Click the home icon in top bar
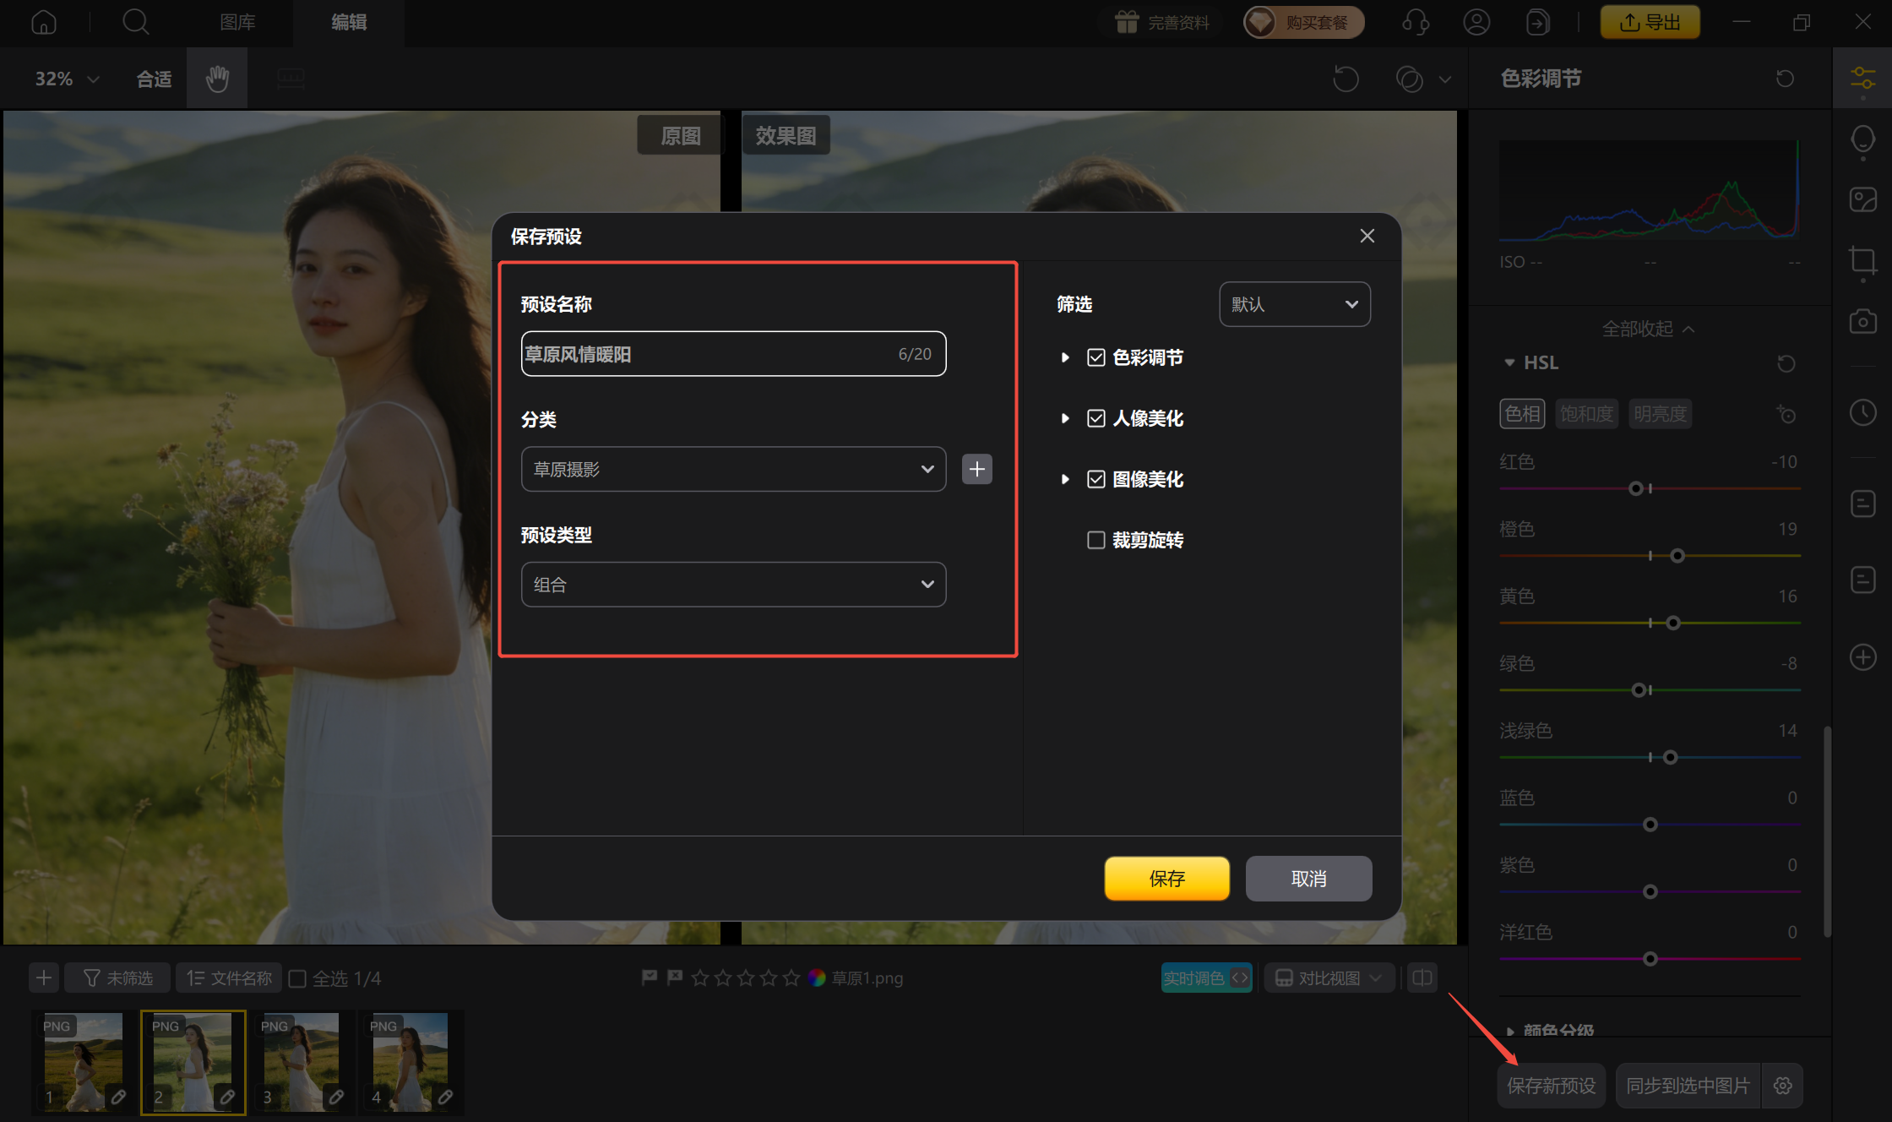This screenshot has height=1122, width=1892. pos(44,22)
